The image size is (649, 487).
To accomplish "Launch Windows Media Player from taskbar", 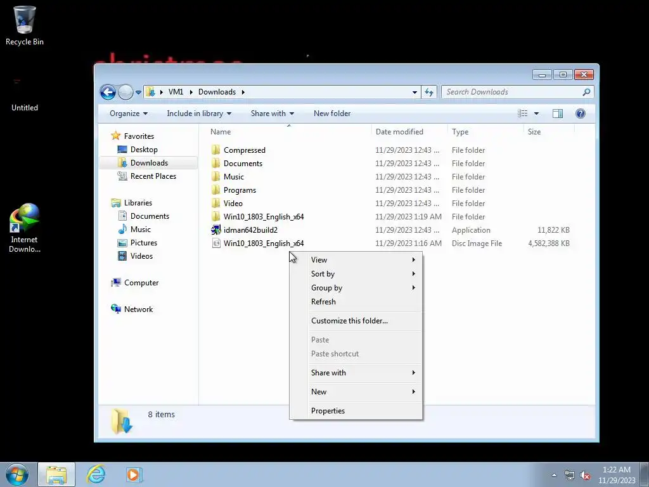I will (134, 474).
